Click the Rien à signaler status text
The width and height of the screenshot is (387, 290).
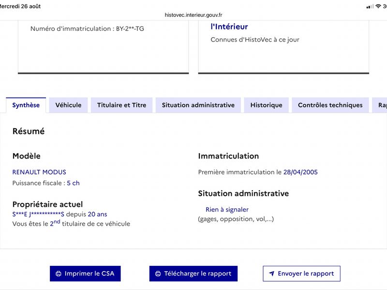coord(227,210)
